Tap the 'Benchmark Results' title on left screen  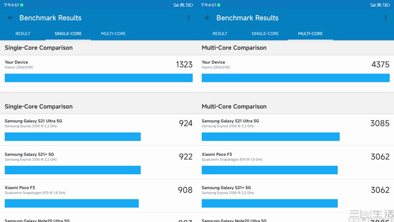click(x=50, y=18)
